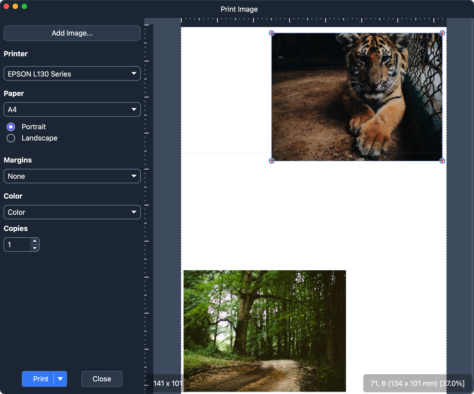Image resolution: width=474 pixels, height=394 pixels.
Task: Open the A4 paper size dropdown
Action: 72,109
